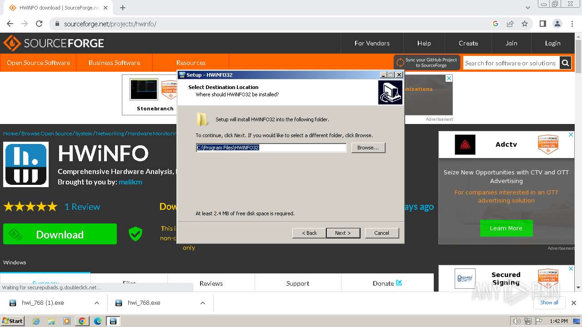Click Networking breadcrumb link

110,134
